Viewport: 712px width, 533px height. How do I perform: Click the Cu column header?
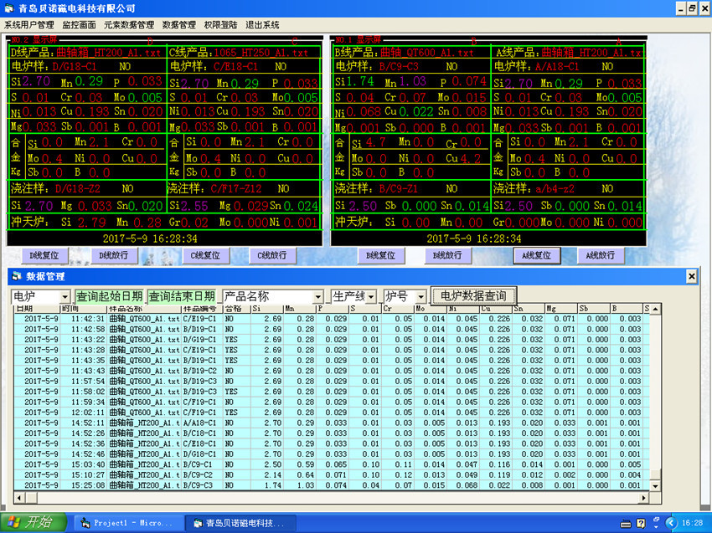(x=497, y=309)
